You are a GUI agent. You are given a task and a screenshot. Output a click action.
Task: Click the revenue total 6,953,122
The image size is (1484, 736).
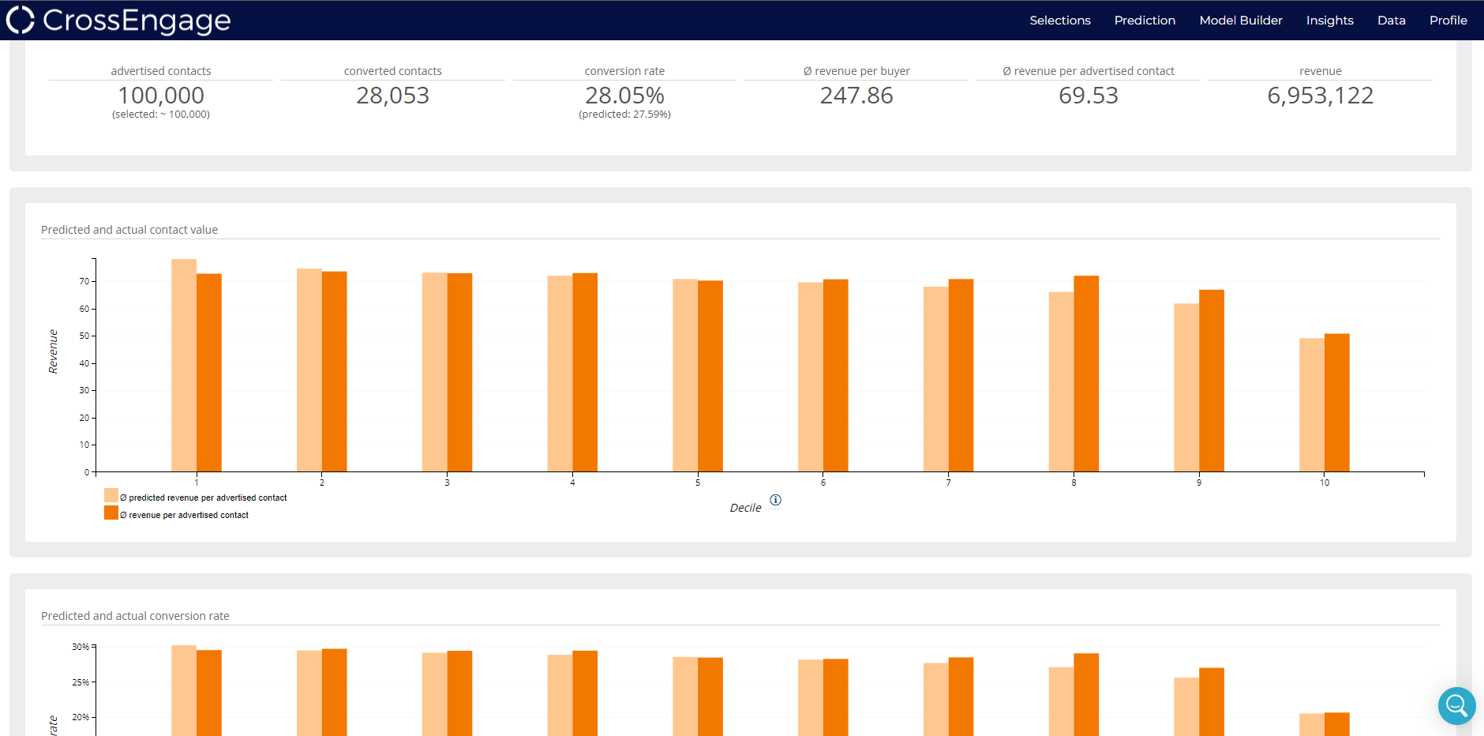(1320, 96)
